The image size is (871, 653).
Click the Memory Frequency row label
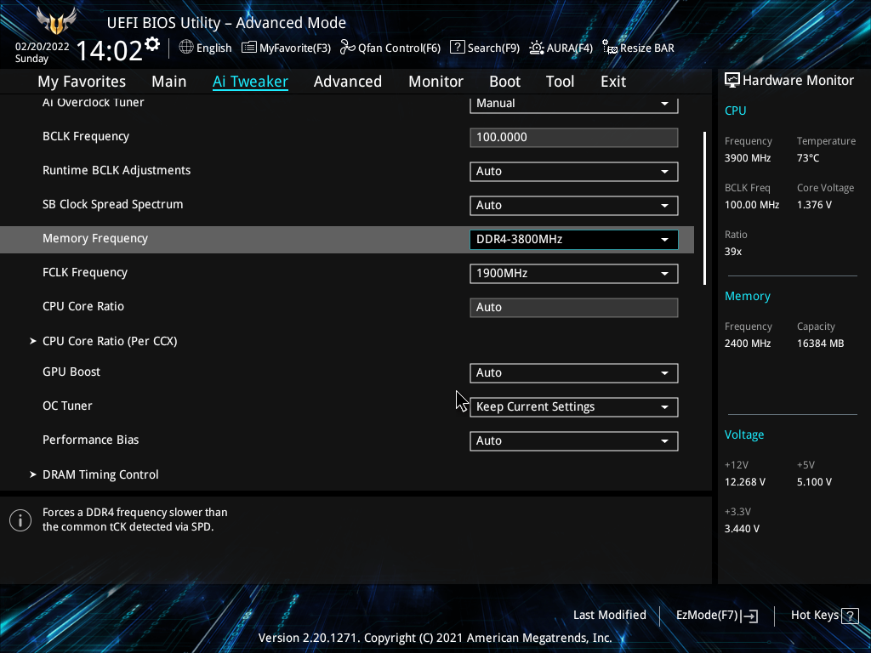click(x=95, y=238)
